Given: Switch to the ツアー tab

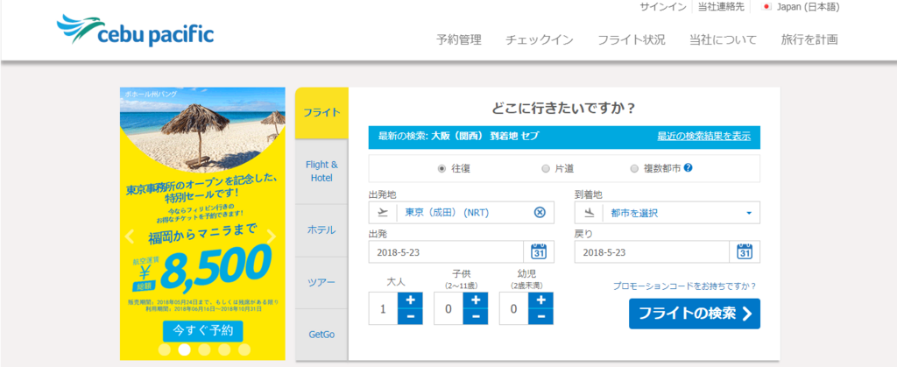Looking at the screenshot, I should click(x=321, y=283).
